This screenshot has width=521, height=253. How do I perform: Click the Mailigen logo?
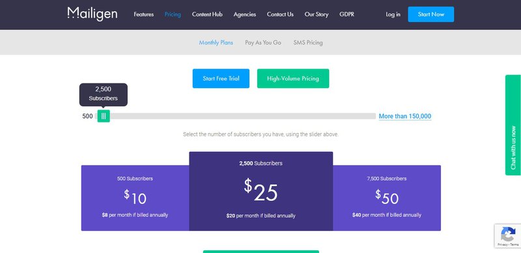point(92,14)
